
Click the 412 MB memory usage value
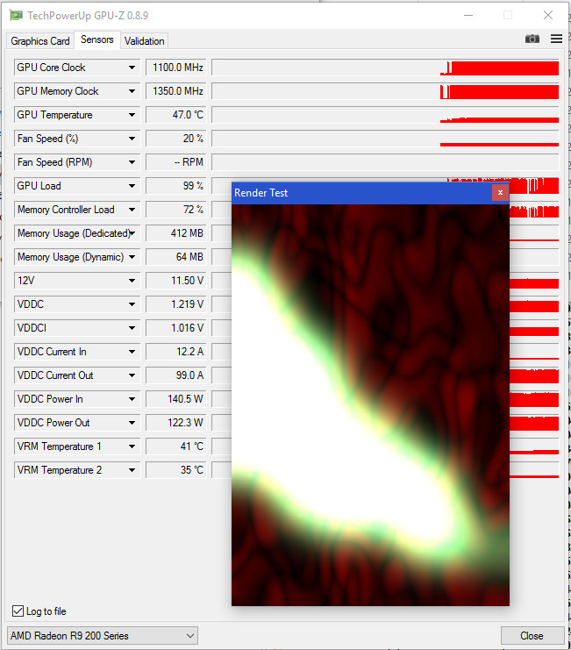point(176,233)
